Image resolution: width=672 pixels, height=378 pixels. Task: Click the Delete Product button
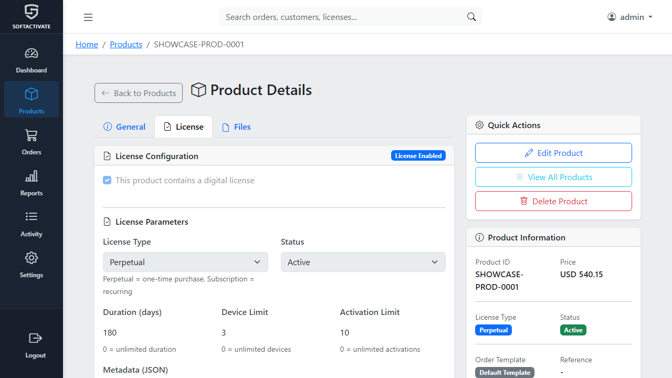[x=553, y=201]
